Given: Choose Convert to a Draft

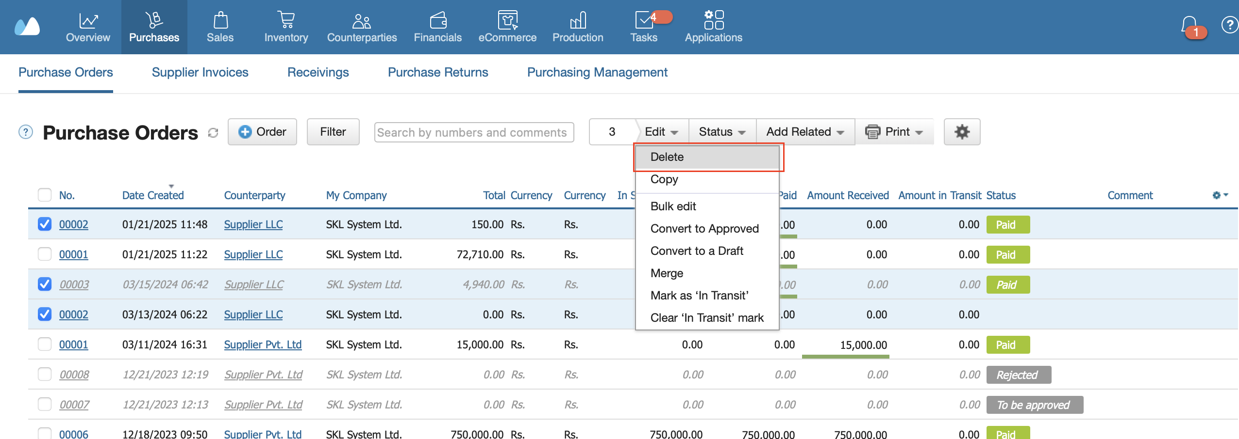Looking at the screenshot, I should coord(707,251).
